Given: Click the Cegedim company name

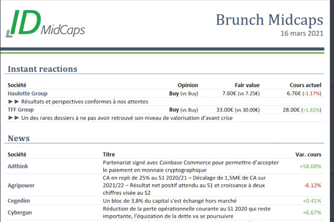Looking at the screenshot, I should (x=19, y=201).
